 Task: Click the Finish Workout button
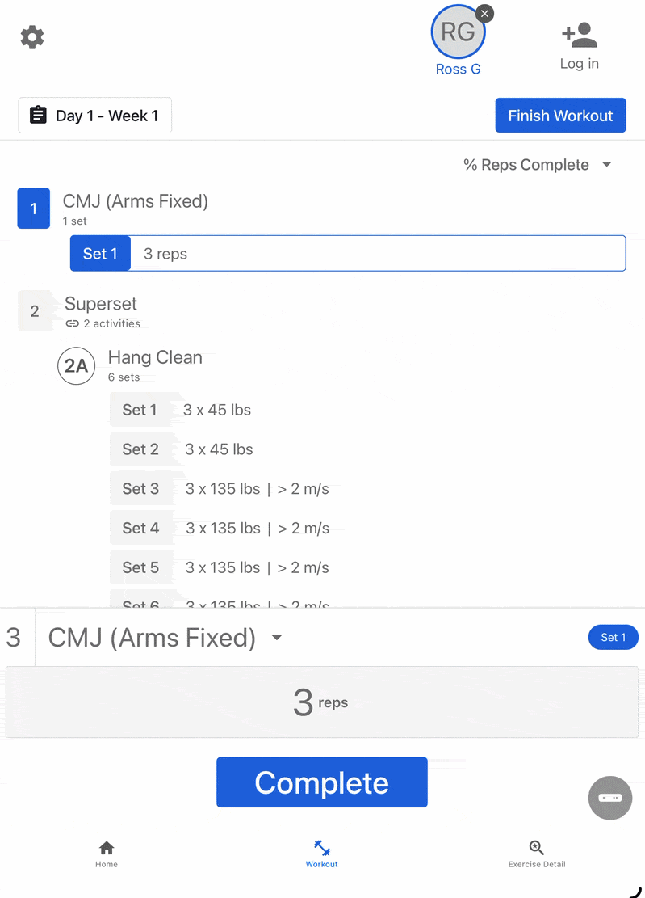560,116
